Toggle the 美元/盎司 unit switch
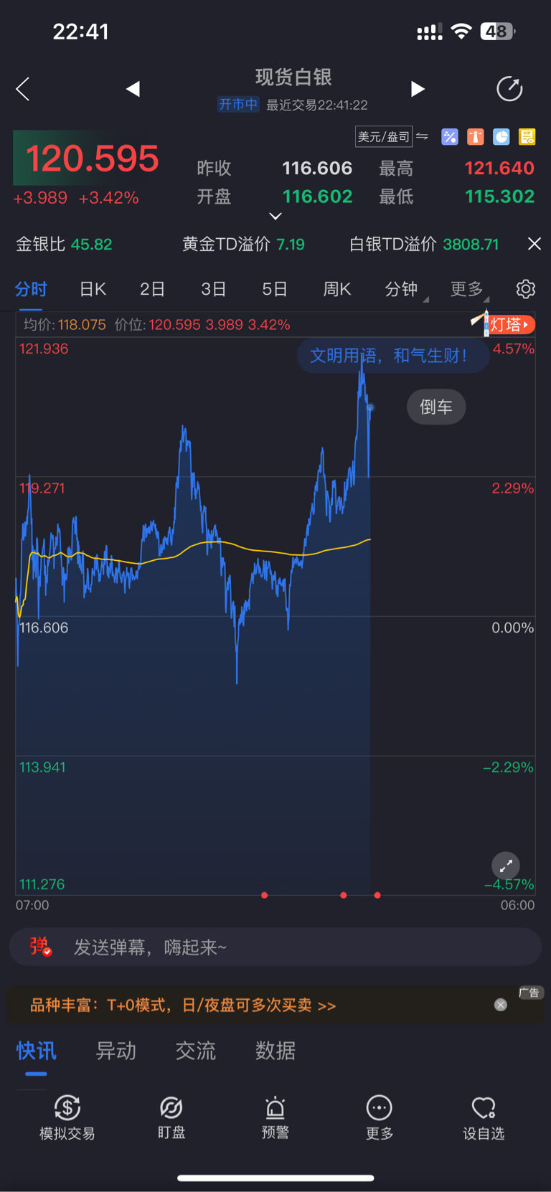 click(392, 136)
